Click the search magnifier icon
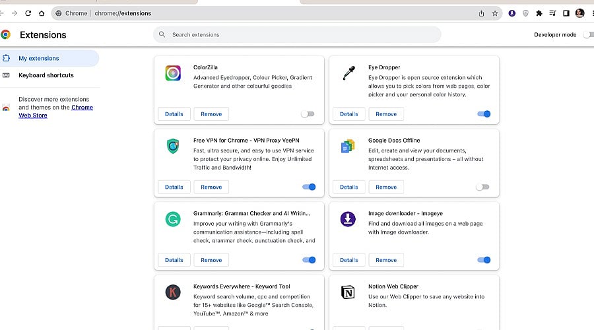 (162, 34)
